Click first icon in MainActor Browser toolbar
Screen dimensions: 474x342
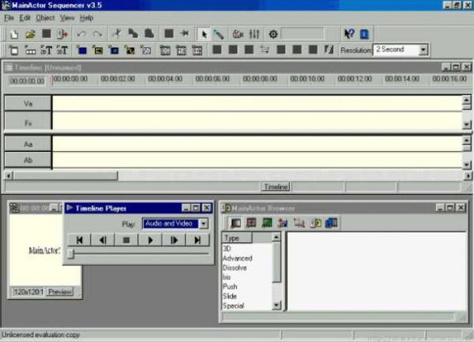236,223
